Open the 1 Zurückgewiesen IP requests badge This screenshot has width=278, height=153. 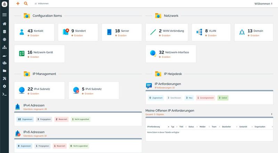coord(205,98)
